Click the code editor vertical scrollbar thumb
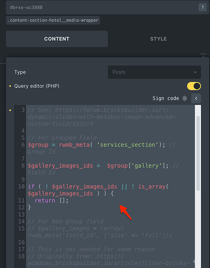 point(198,153)
